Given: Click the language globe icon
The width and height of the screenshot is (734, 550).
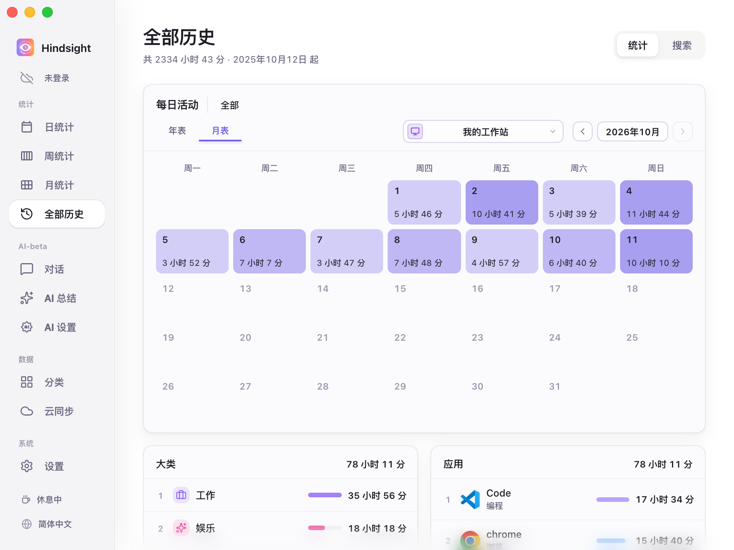Looking at the screenshot, I should 27,524.
